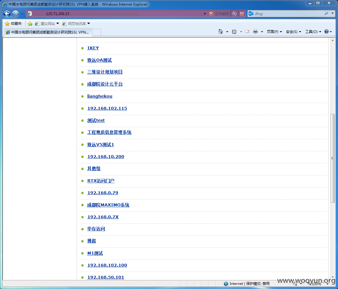This screenshot has width=338, height=289.
Task: Click the vertical scrollbar thumb
Action: [332, 158]
